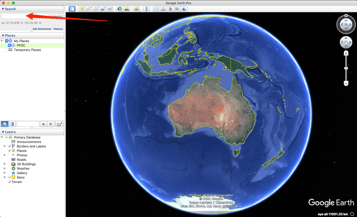Open the Record a Tour tool
The width and height of the screenshot is (357, 217).
(x=110, y=9)
